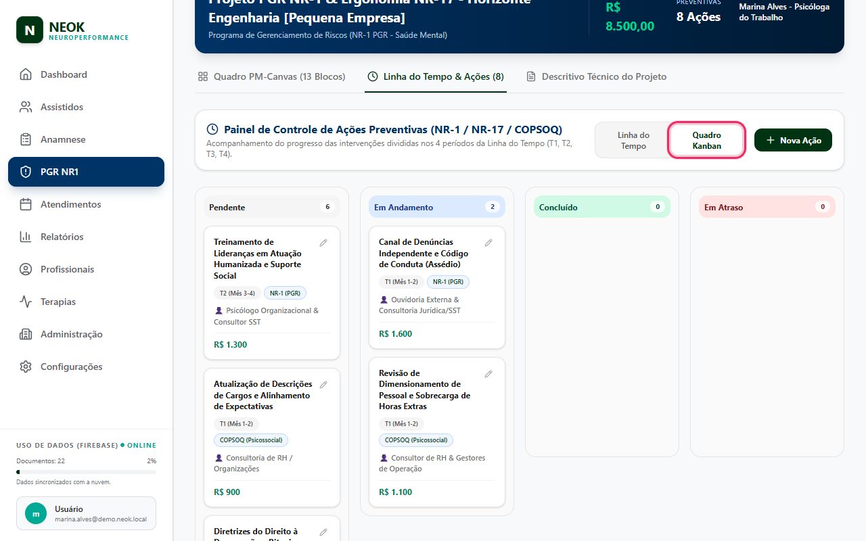Click R$ 1.100 value
This screenshot has width=866, height=541.
click(395, 492)
